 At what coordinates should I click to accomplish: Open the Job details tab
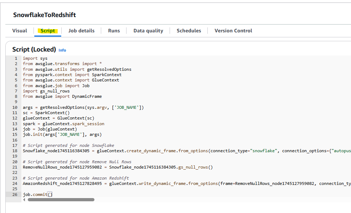point(82,31)
